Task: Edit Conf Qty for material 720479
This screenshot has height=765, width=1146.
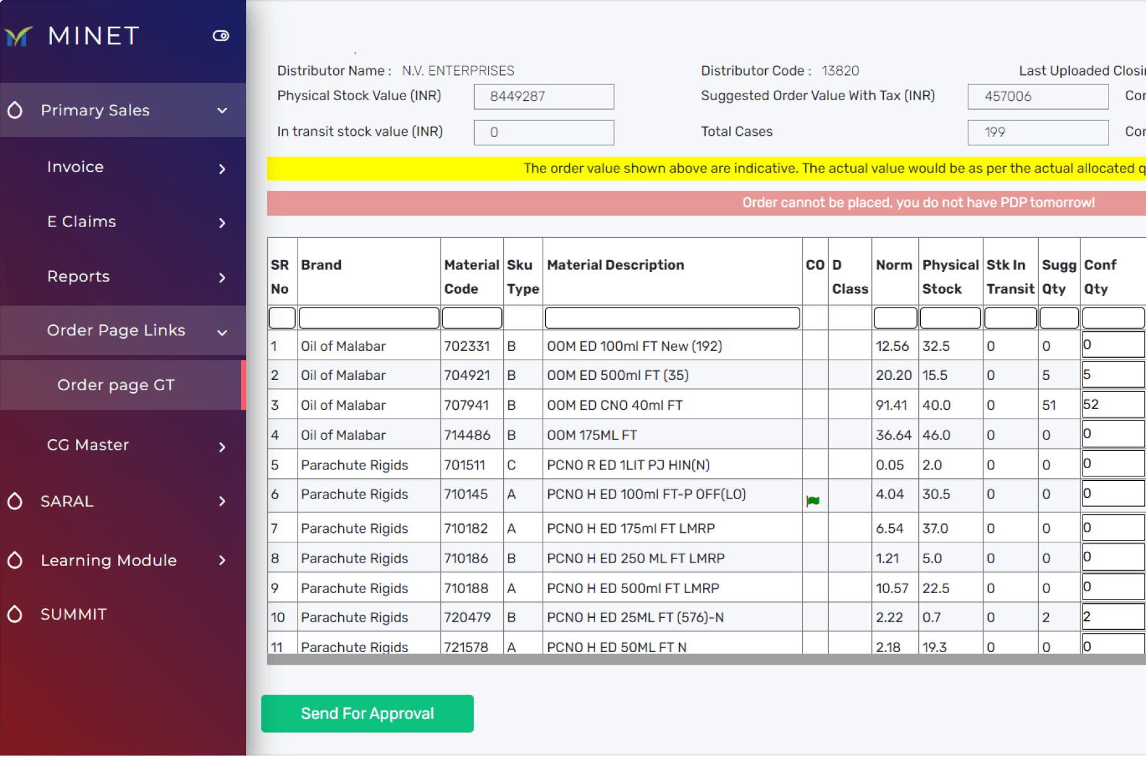Action: coord(1114,617)
